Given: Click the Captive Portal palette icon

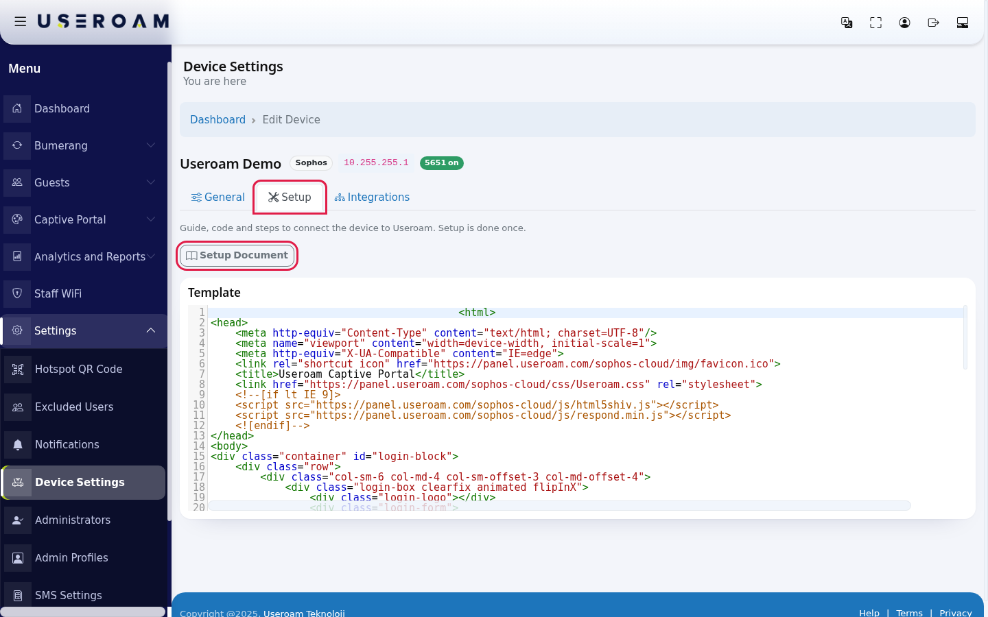Looking at the screenshot, I should [x=17, y=219].
